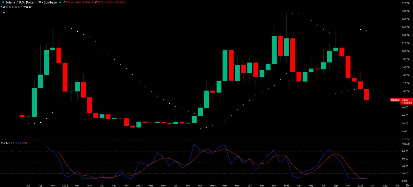Click the Solana logo icon

[x=3, y=2]
